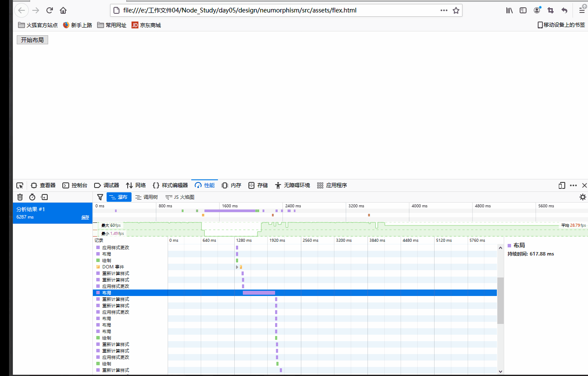Screen dimensions: 588x376
Task: Open DevTools three-dot customize menu
Action: click(573, 185)
